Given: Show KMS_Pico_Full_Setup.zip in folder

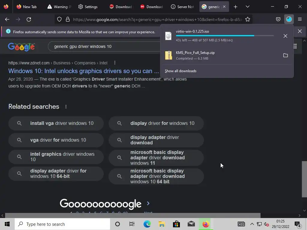Looking at the screenshot, I should coord(285,55).
